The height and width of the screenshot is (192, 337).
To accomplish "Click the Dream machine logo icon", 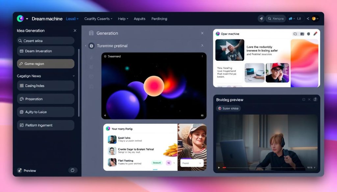I will pos(20,19).
